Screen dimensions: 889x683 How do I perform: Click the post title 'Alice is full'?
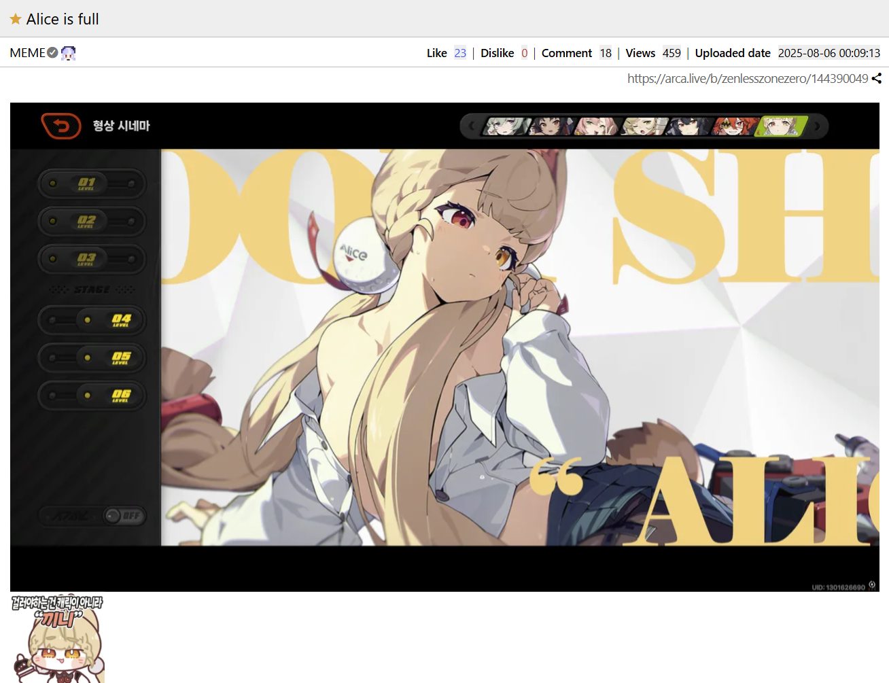pos(63,19)
